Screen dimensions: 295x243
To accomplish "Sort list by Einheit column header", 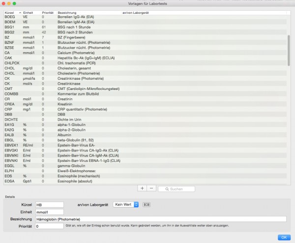I will click(31, 13).
